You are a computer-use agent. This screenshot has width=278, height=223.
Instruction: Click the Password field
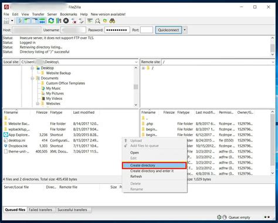117,30
